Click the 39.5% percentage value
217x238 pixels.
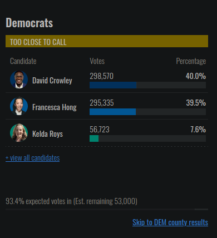(x=196, y=103)
